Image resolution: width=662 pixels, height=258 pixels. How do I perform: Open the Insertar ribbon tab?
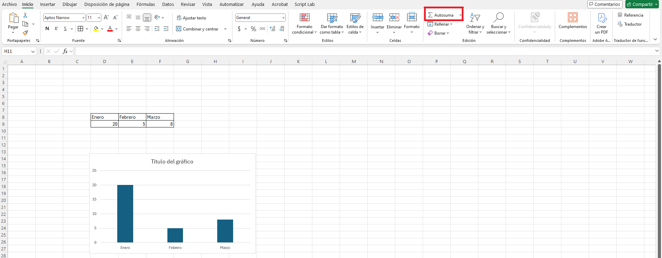tap(47, 4)
